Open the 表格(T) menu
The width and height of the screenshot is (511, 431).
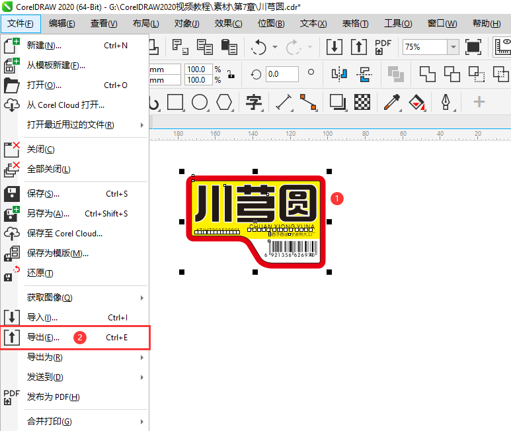pyautogui.click(x=355, y=23)
